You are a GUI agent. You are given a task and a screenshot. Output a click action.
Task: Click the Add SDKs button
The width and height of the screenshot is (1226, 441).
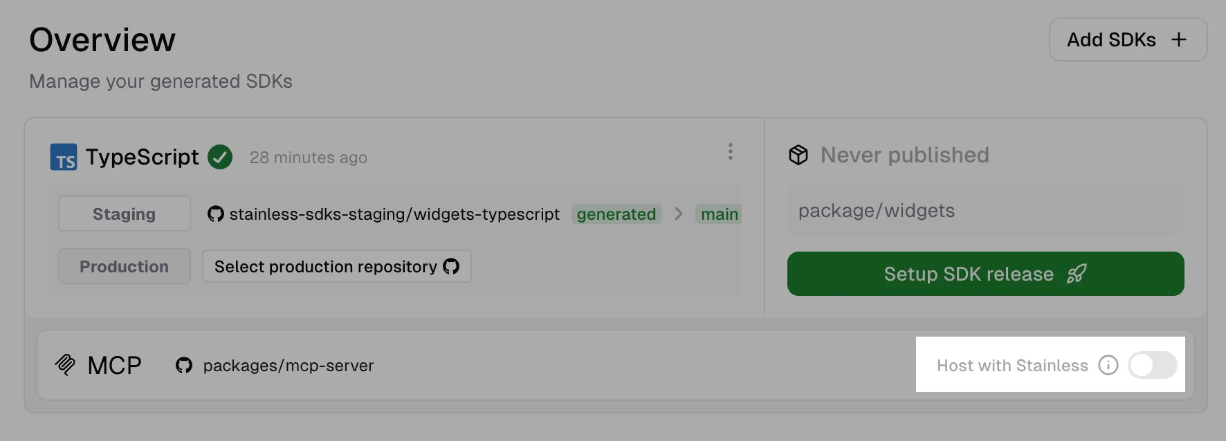click(1128, 39)
